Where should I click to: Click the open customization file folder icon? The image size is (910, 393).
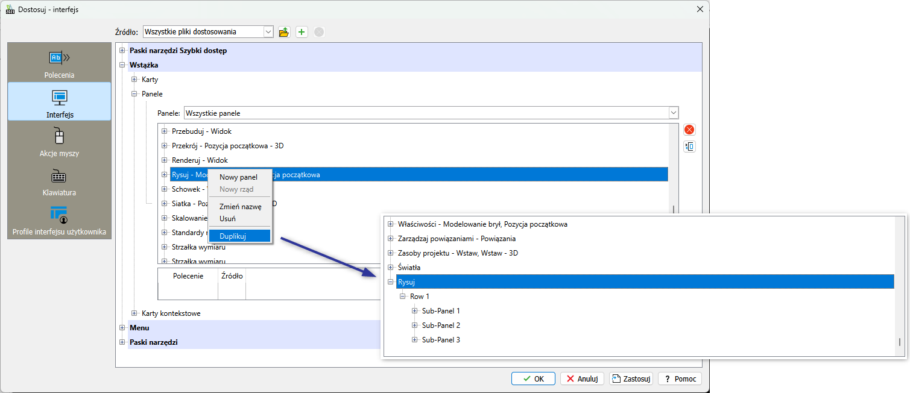pos(284,32)
